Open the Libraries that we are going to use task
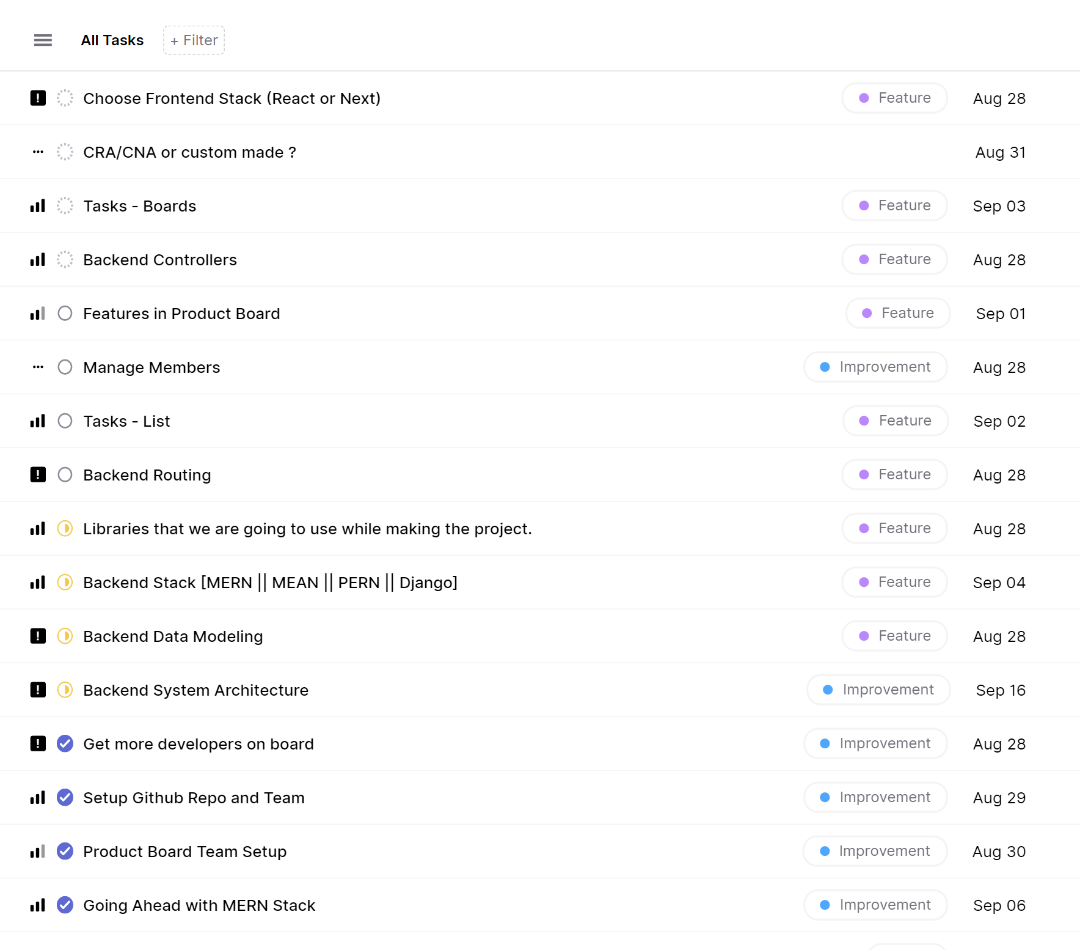Viewport: 1080px width, 950px height. (x=307, y=529)
